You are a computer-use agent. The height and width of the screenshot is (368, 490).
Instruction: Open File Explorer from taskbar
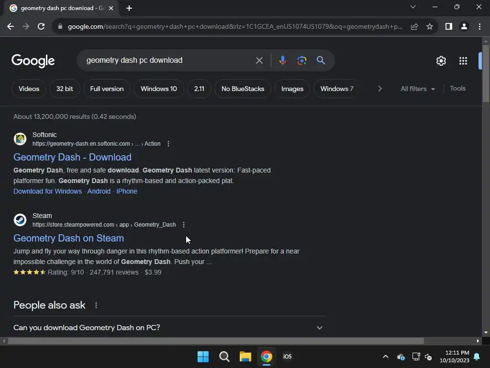tap(245, 356)
